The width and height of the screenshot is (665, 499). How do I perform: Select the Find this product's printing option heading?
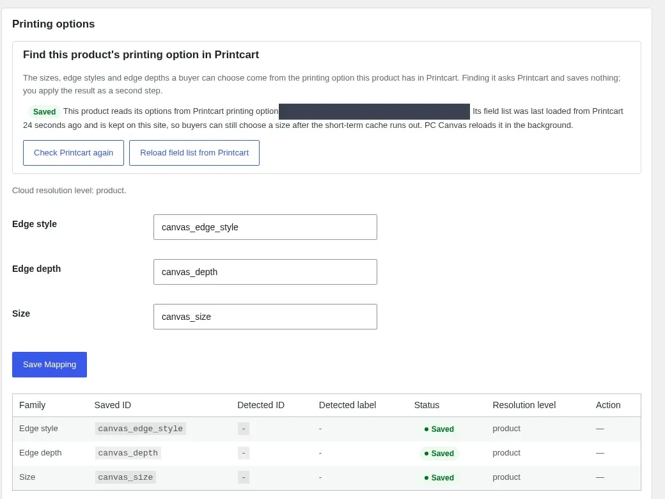coord(141,55)
